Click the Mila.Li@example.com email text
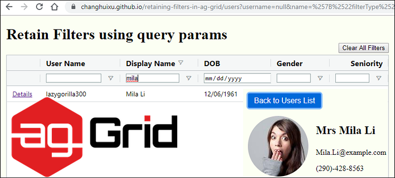Screen dimensions: 395x178 pos(351,152)
